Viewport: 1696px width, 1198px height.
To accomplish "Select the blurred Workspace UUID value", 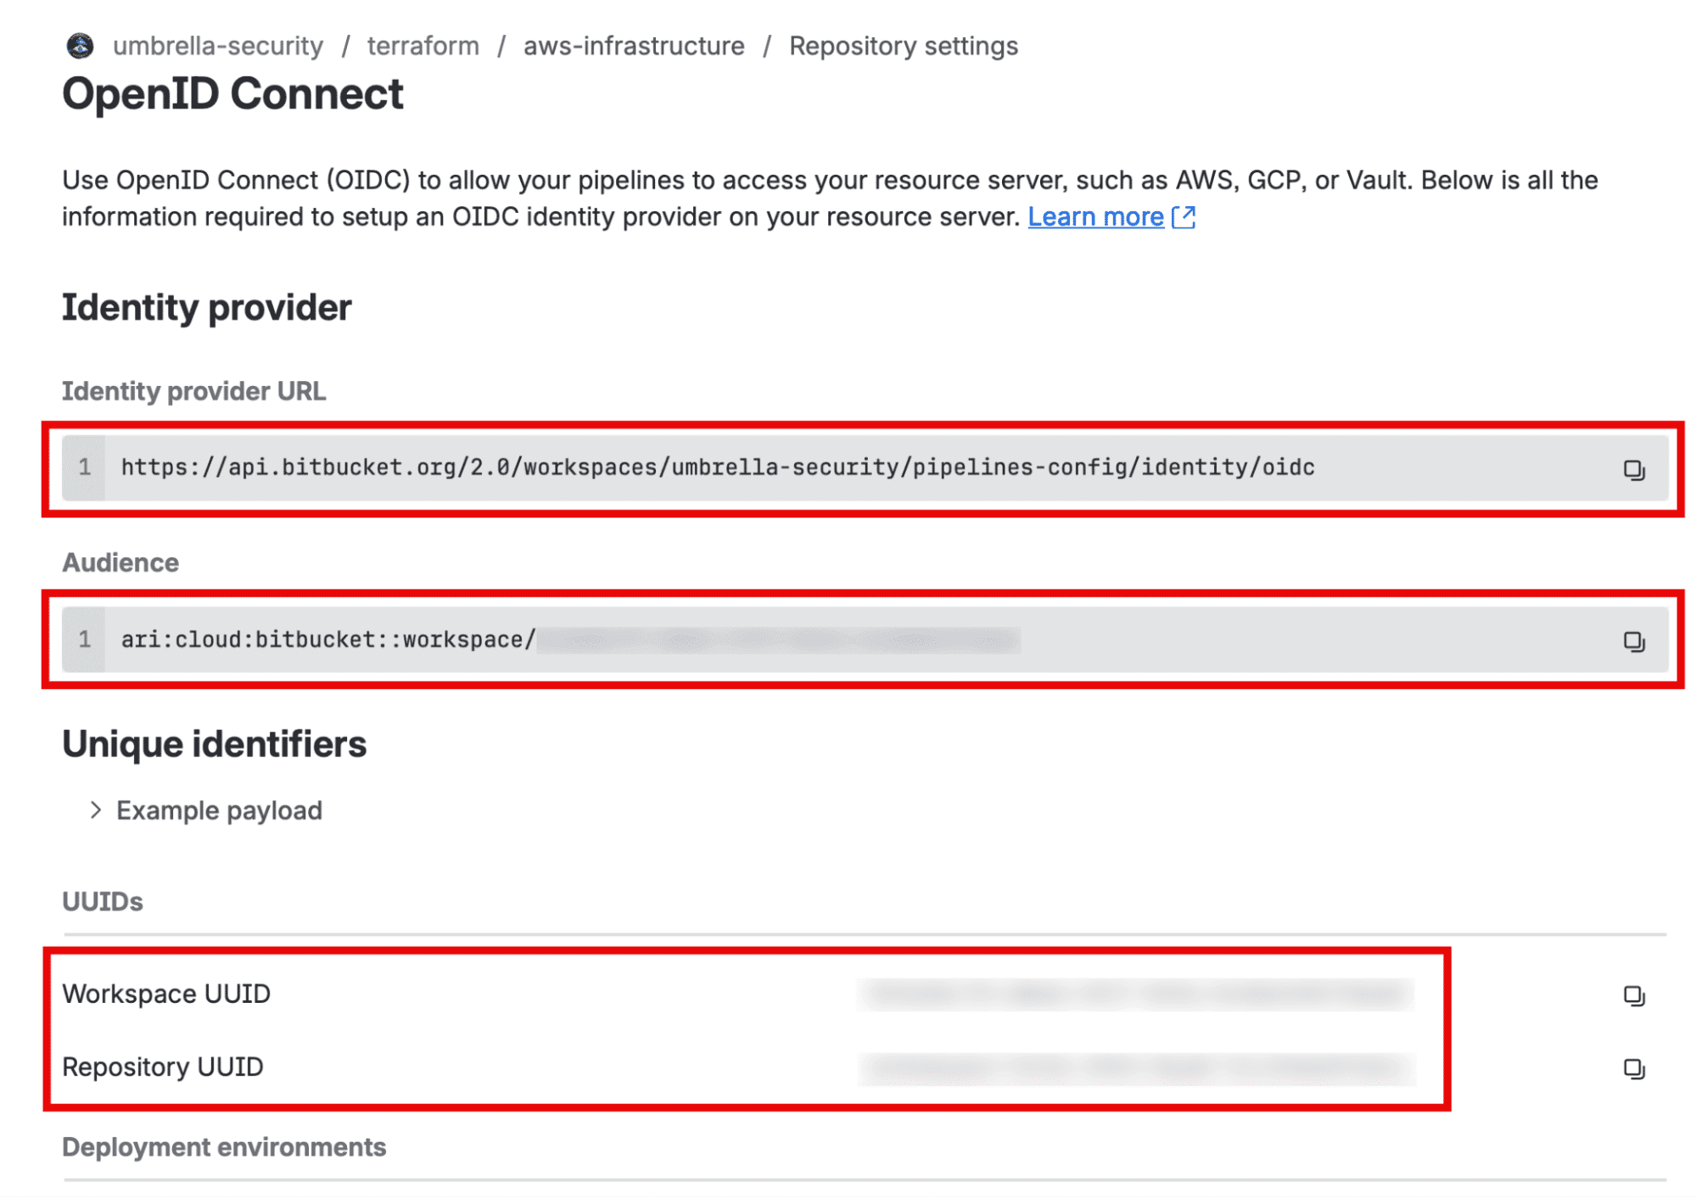I will click(x=1136, y=994).
